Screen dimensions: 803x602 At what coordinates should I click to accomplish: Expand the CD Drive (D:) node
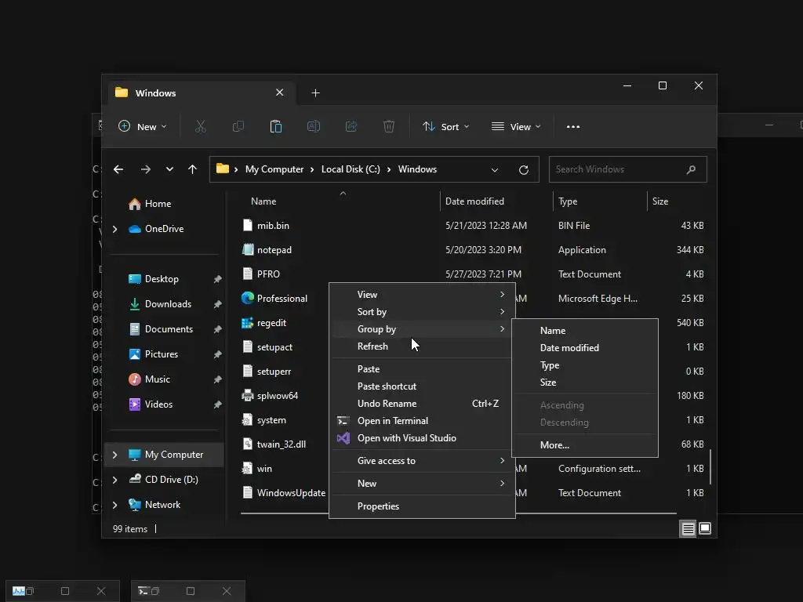click(x=114, y=480)
